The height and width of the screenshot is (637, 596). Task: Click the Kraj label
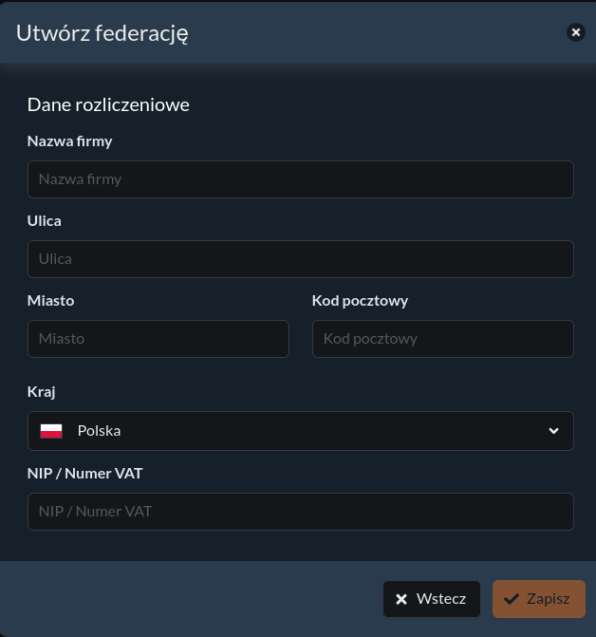click(x=43, y=392)
